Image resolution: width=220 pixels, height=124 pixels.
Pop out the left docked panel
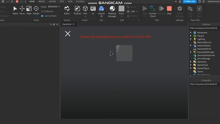pos(54,24)
